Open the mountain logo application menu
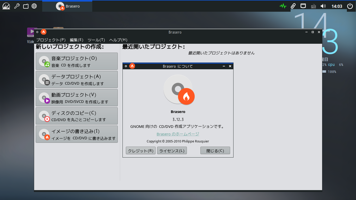Viewport: 356px width, 200px height. click(6, 6)
